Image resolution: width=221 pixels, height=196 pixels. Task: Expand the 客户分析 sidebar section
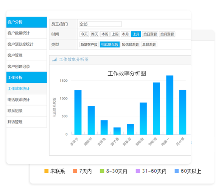pyautogui.click(x=26, y=22)
